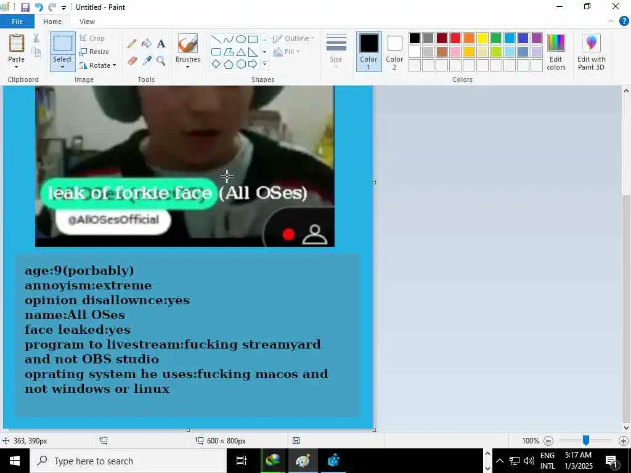Click the Cut scissors icon
This screenshot has width=631, height=473.
(x=36, y=38)
